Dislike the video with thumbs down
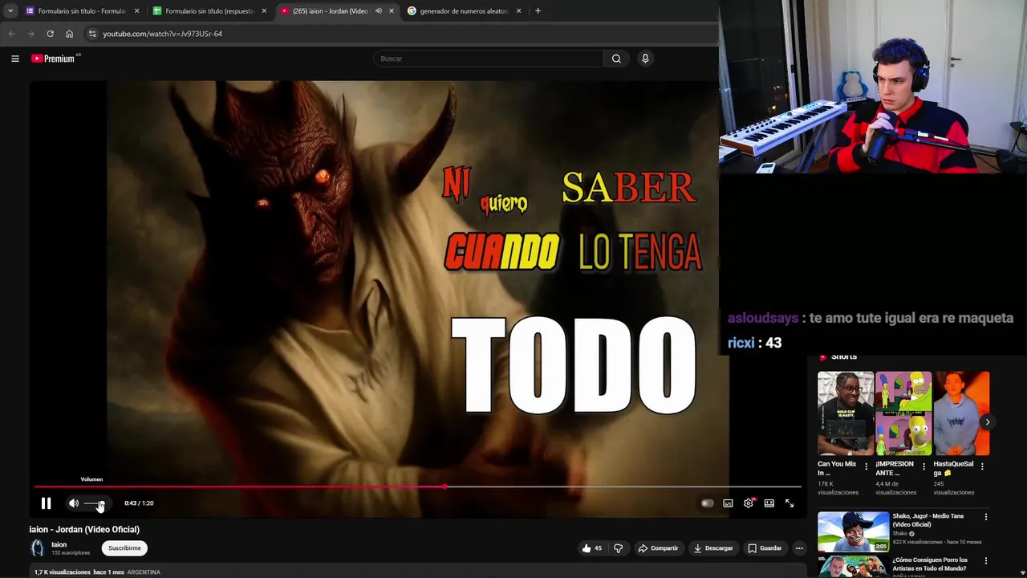This screenshot has width=1027, height=578. click(618, 548)
